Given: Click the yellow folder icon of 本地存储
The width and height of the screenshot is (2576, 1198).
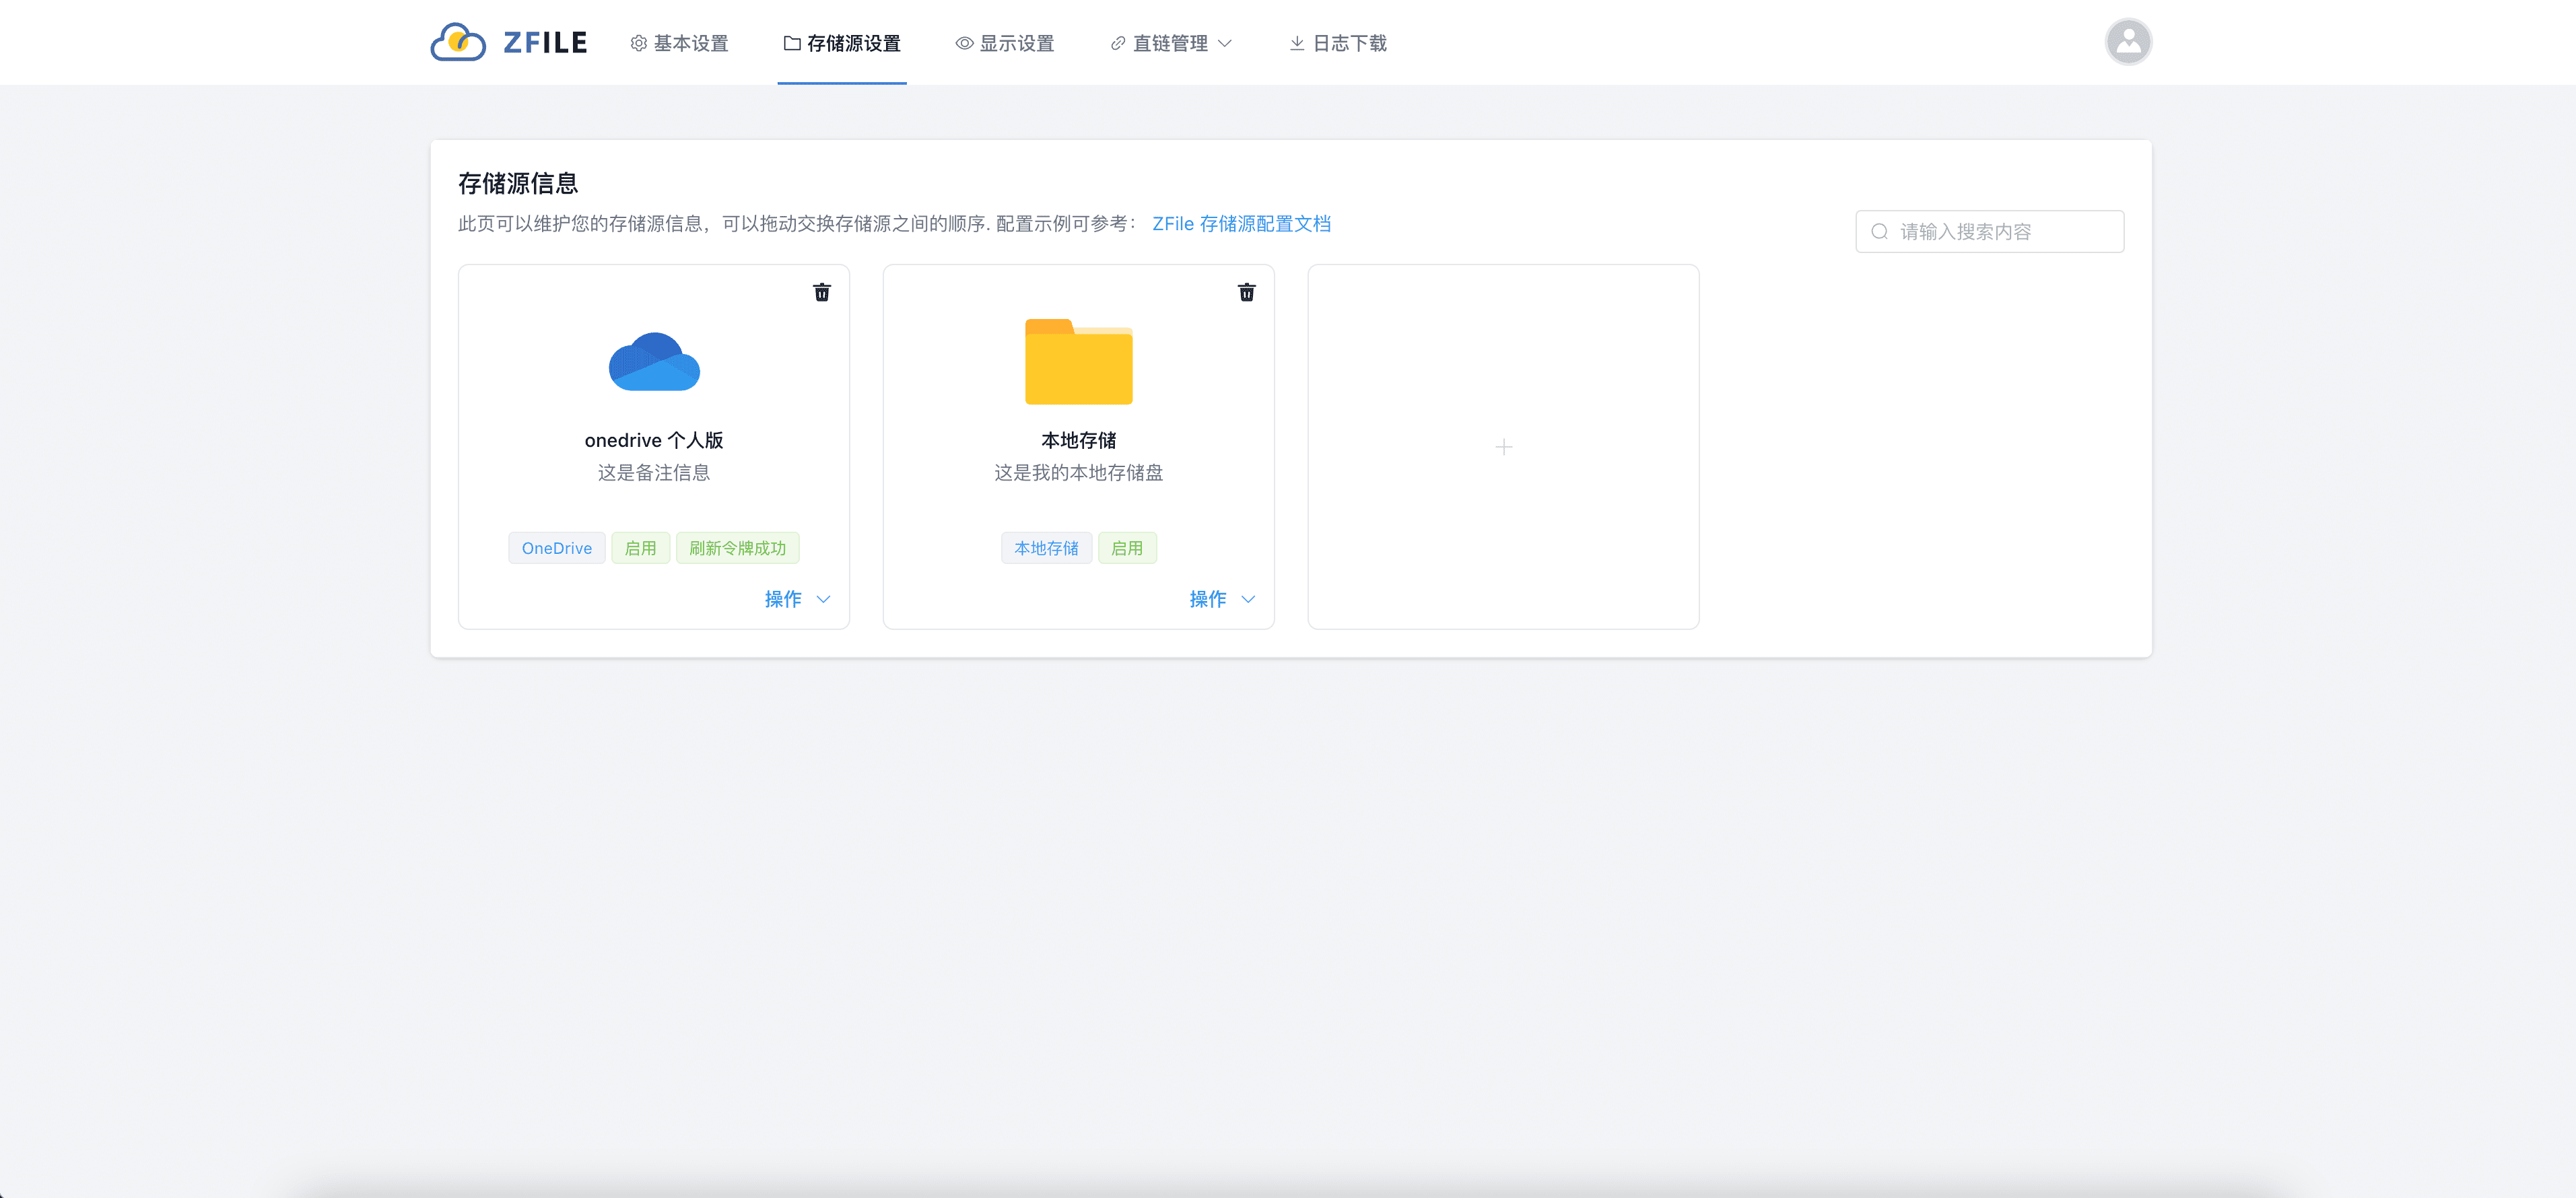Looking at the screenshot, I should tap(1078, 361).
